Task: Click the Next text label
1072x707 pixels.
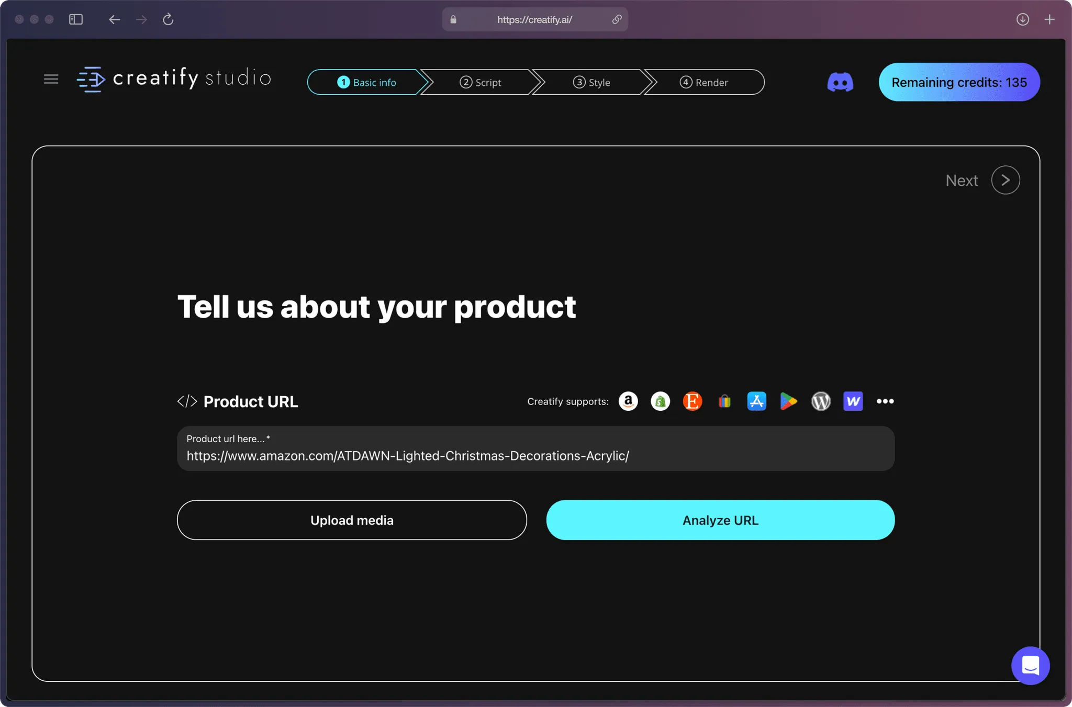Action: tap(962, 181)
